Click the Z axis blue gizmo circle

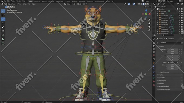[146, 11]
